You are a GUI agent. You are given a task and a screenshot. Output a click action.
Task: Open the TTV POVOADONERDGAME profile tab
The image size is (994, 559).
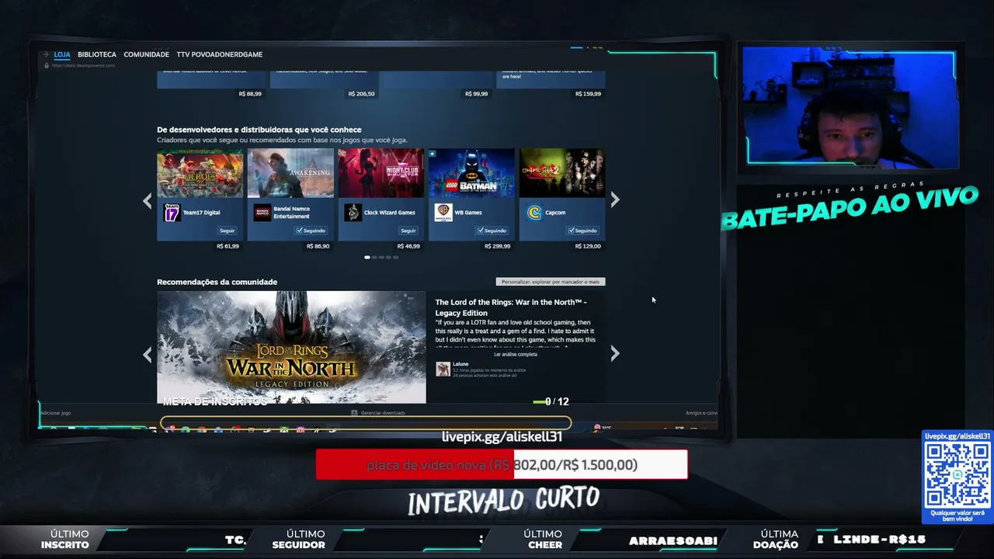click(x=220, y=54)
